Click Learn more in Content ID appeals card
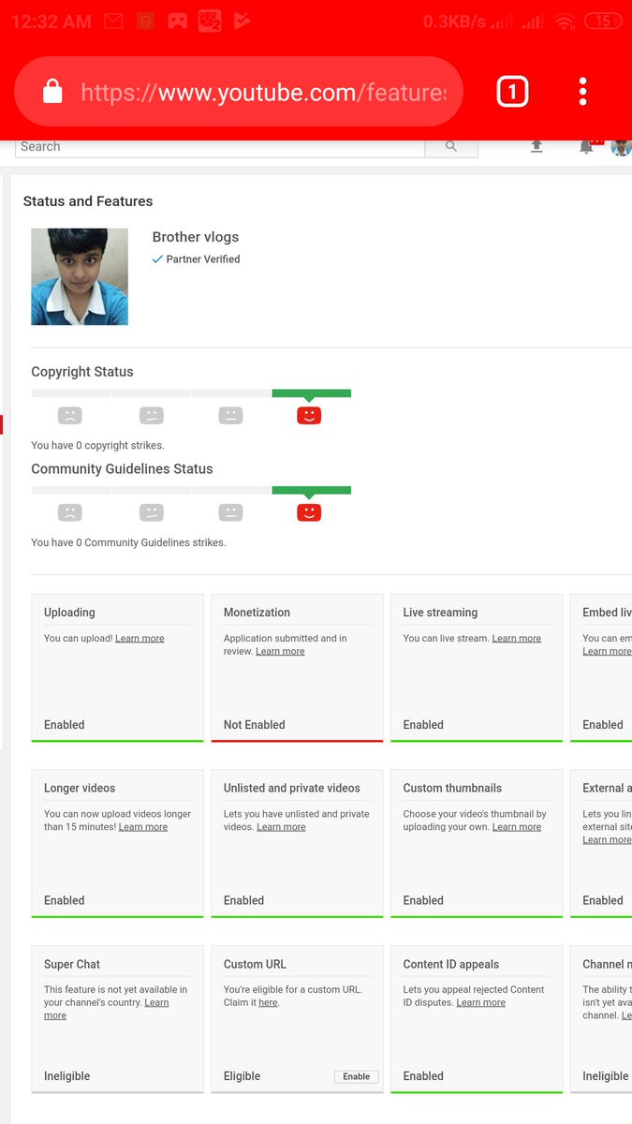 coord(481,1002)
